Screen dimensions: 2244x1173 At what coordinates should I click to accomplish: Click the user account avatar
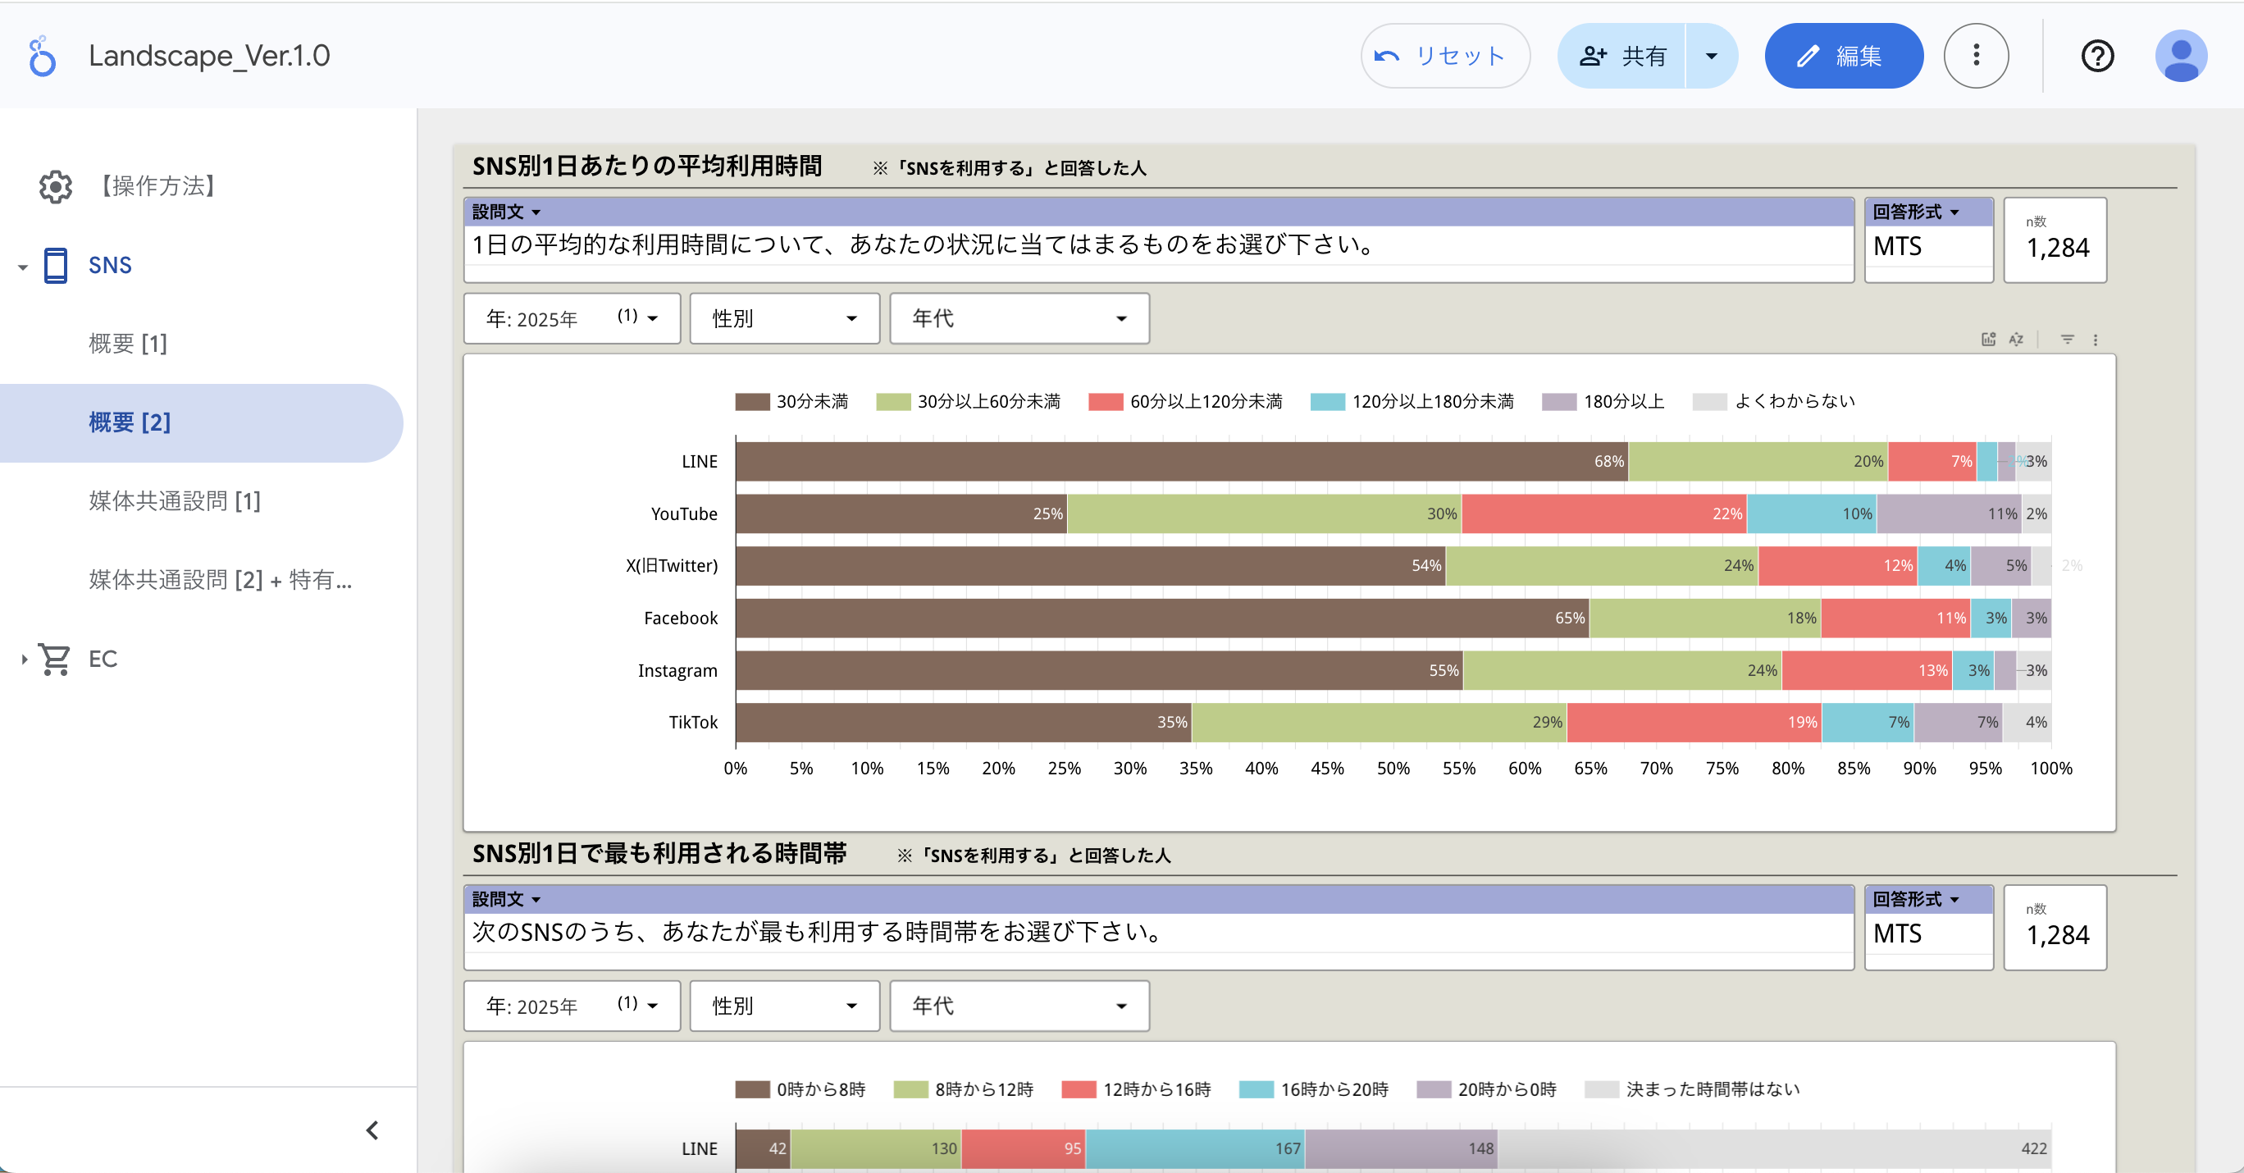[2180, 56]
